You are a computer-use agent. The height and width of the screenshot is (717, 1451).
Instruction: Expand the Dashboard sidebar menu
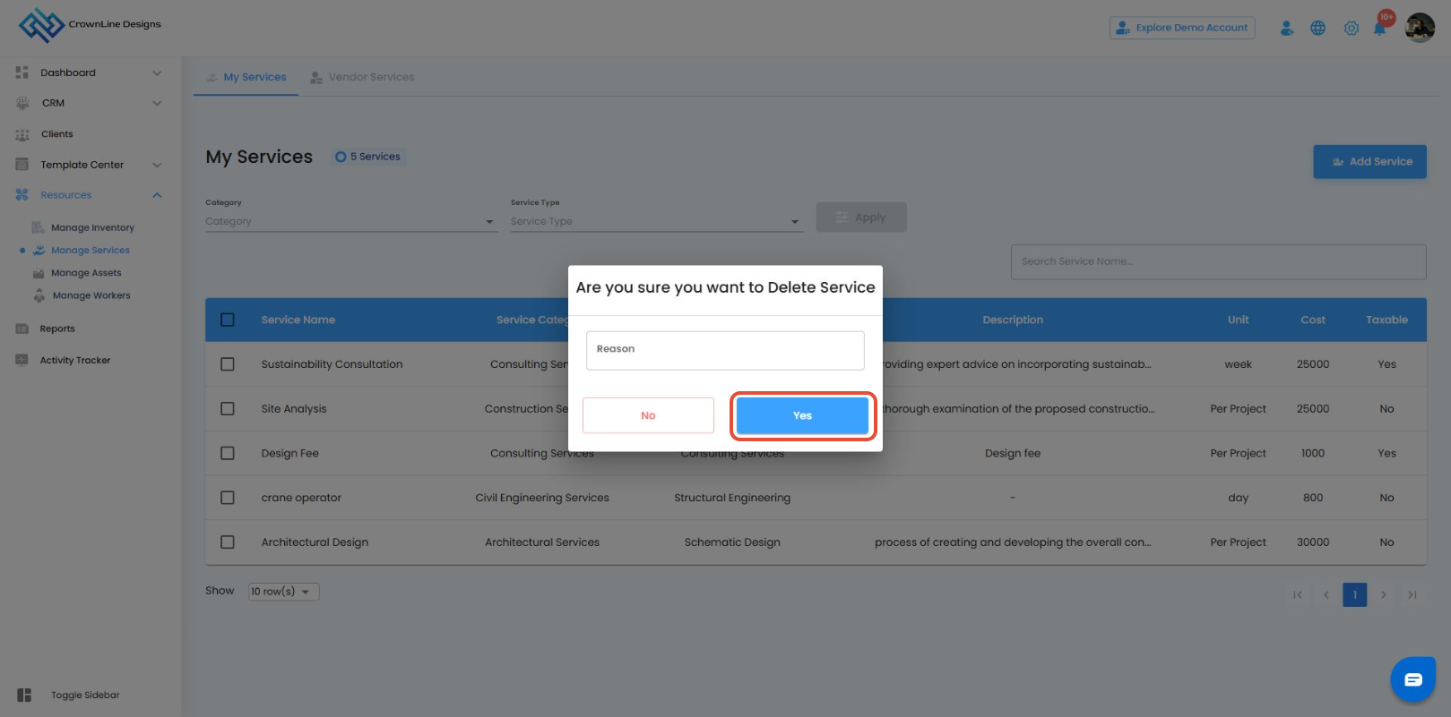[157, 73]
